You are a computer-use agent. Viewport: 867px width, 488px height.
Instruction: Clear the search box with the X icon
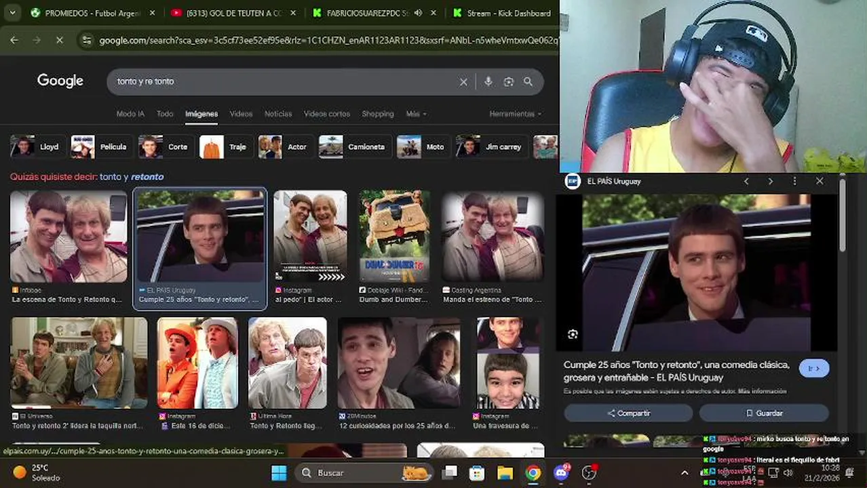463,81
